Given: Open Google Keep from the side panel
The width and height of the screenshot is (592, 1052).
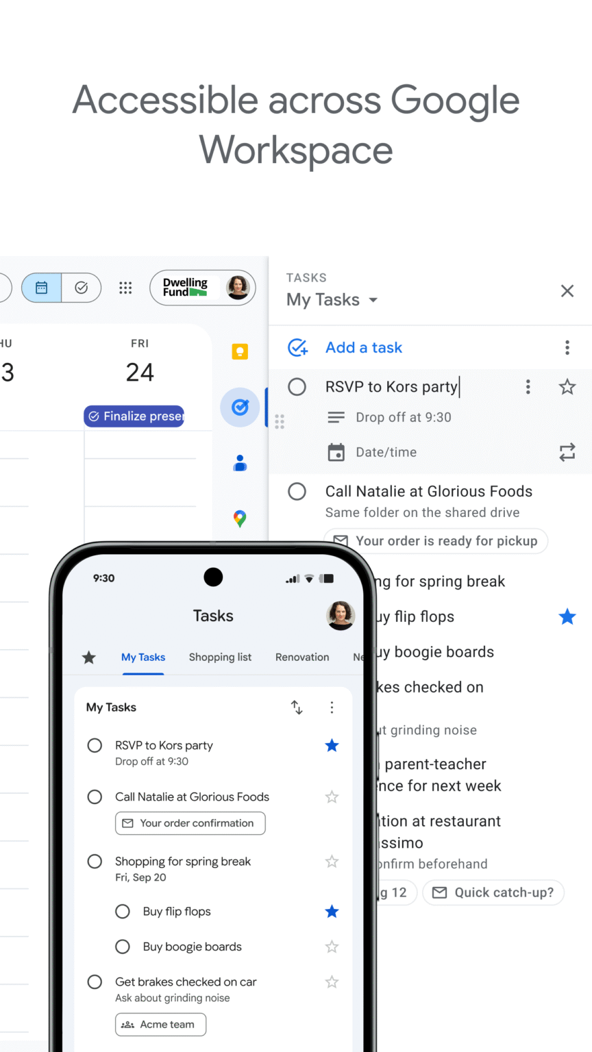Looking at the screenshot, I should click(x=239, y=351).
